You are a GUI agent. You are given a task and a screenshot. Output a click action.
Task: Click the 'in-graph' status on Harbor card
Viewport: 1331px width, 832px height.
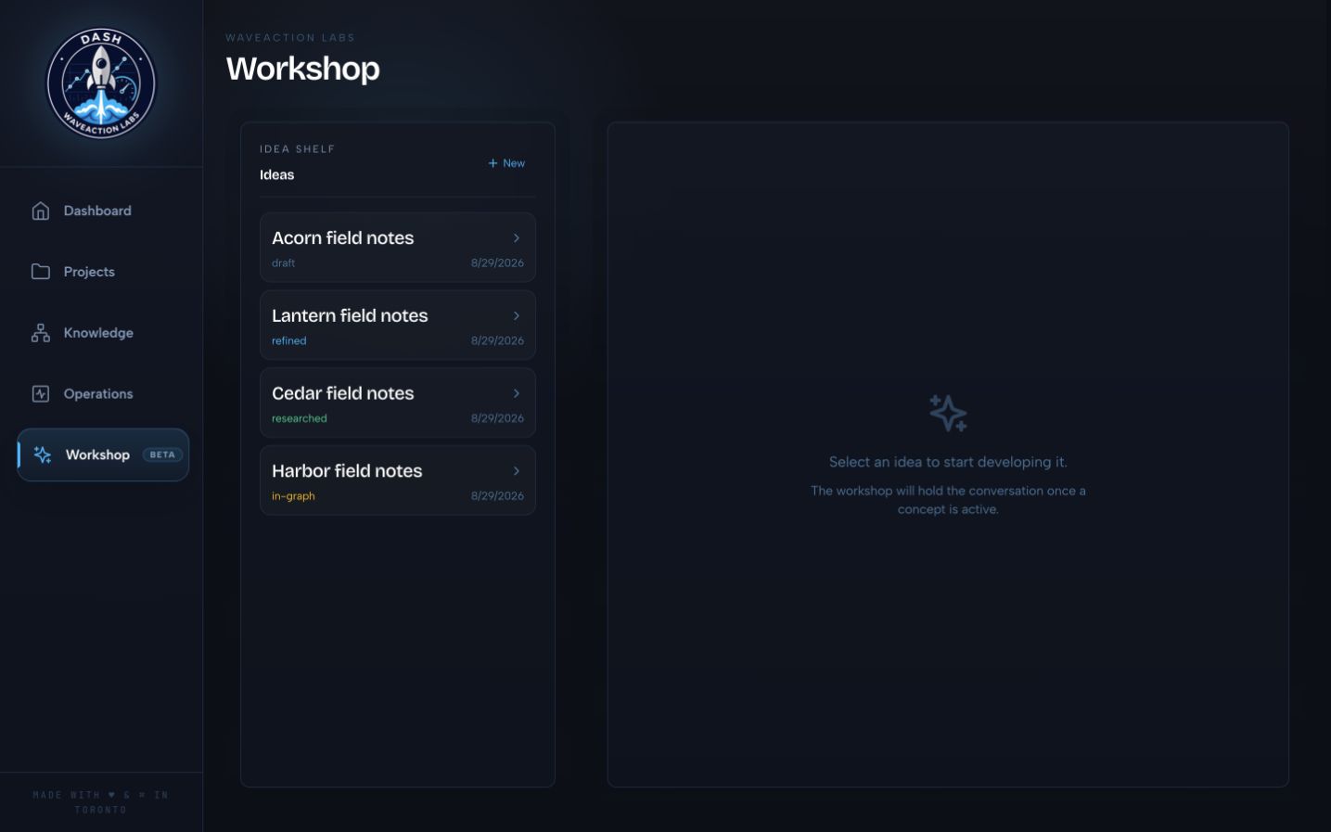tap(293, 496)
